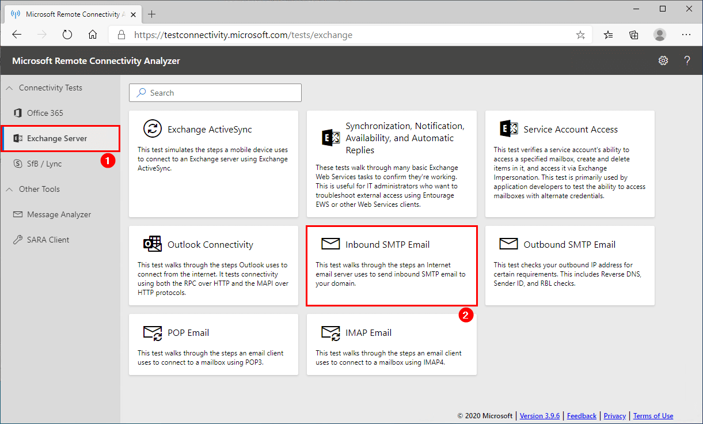
Task: Click the SARA Client sidebar icon
Action: [18, 240]
